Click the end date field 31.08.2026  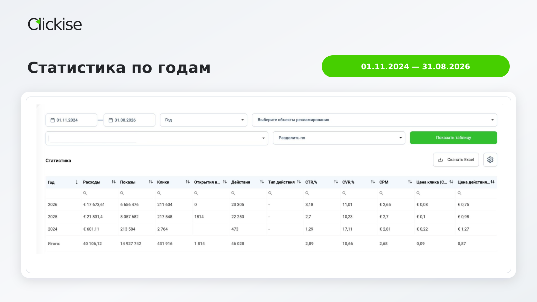129,120
